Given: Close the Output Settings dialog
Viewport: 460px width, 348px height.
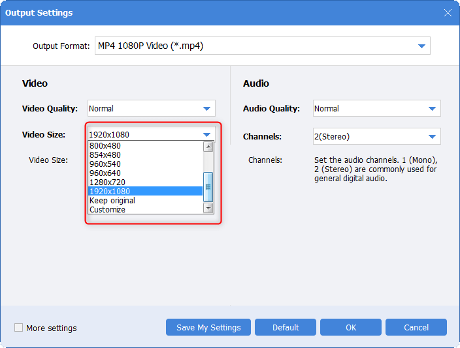Looking at the screenshot, I should [x=448, y=12].
